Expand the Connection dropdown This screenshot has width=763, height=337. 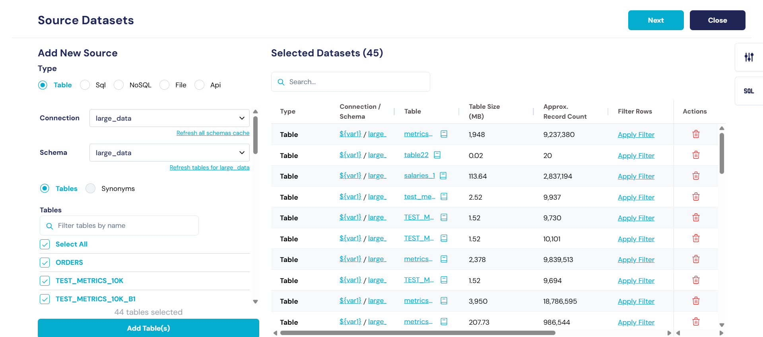tap(169, 118)
